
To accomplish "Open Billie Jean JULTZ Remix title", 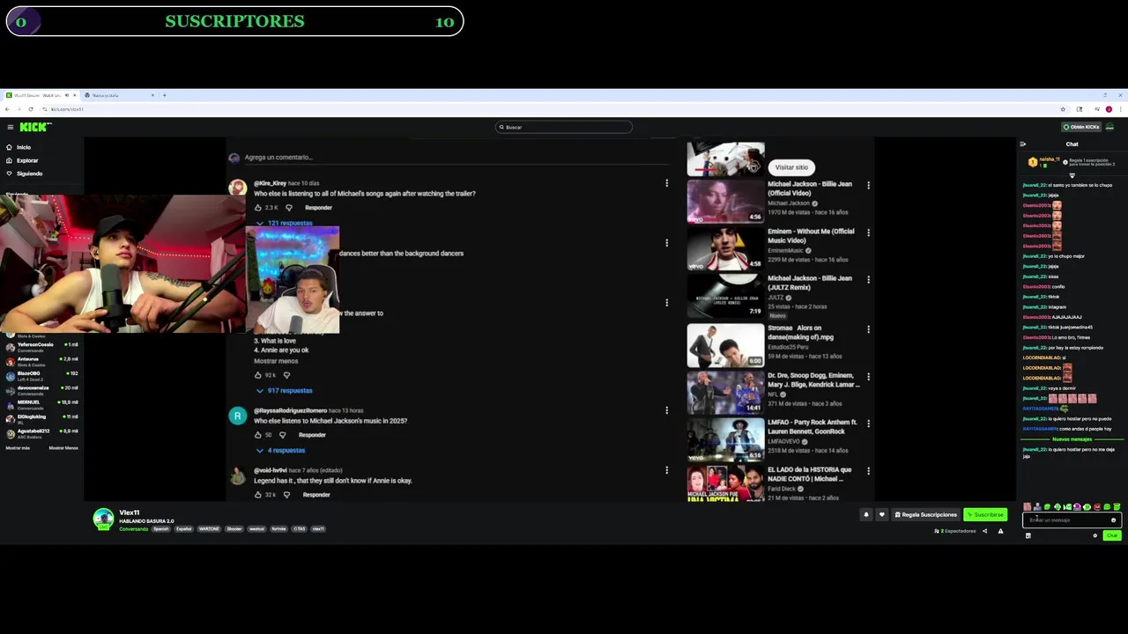I will coord(810,282).
